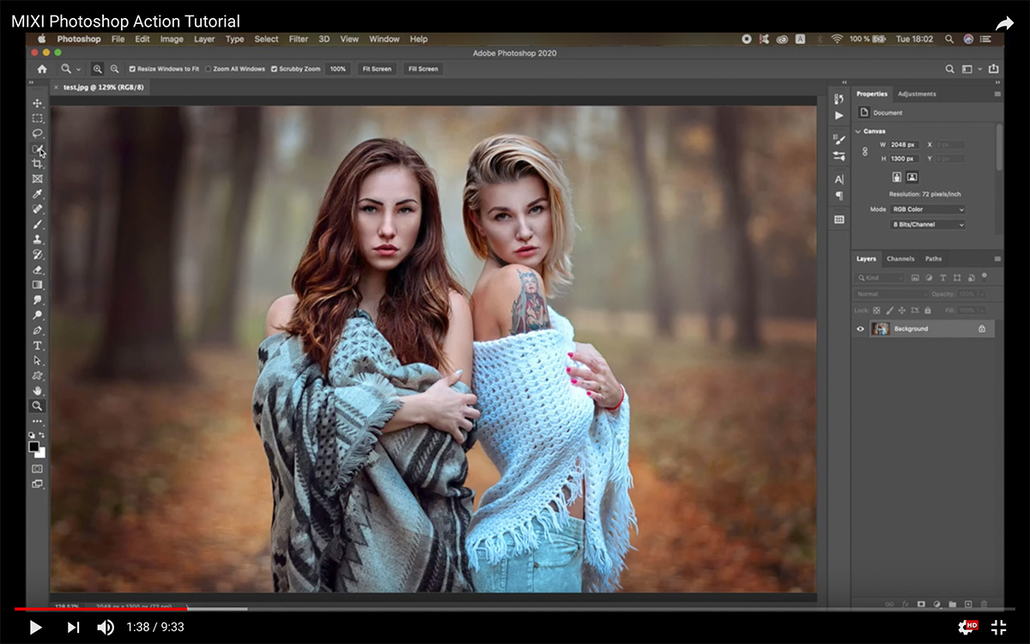Switch to the Channels tab
The height and width of the screenshot is (644, 1030).
[x=900, y=258]
